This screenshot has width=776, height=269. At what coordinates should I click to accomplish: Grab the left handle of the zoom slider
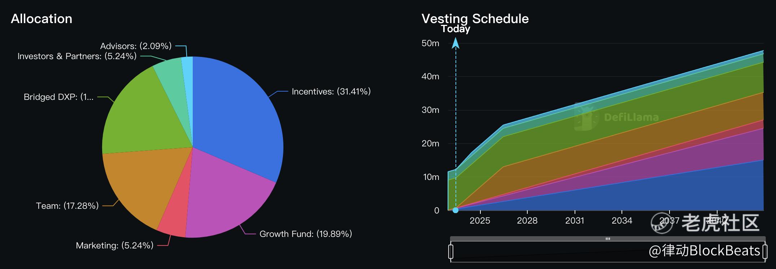[x=451, y=251]
